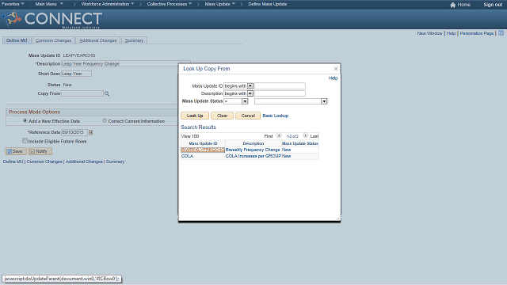Click the Home icon in top bar
The height and width of the screenshot is (285, 507).
(x=452, y=5)
